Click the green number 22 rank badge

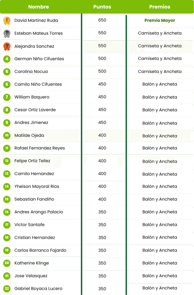pyautogui.click(x=7, y=289)
